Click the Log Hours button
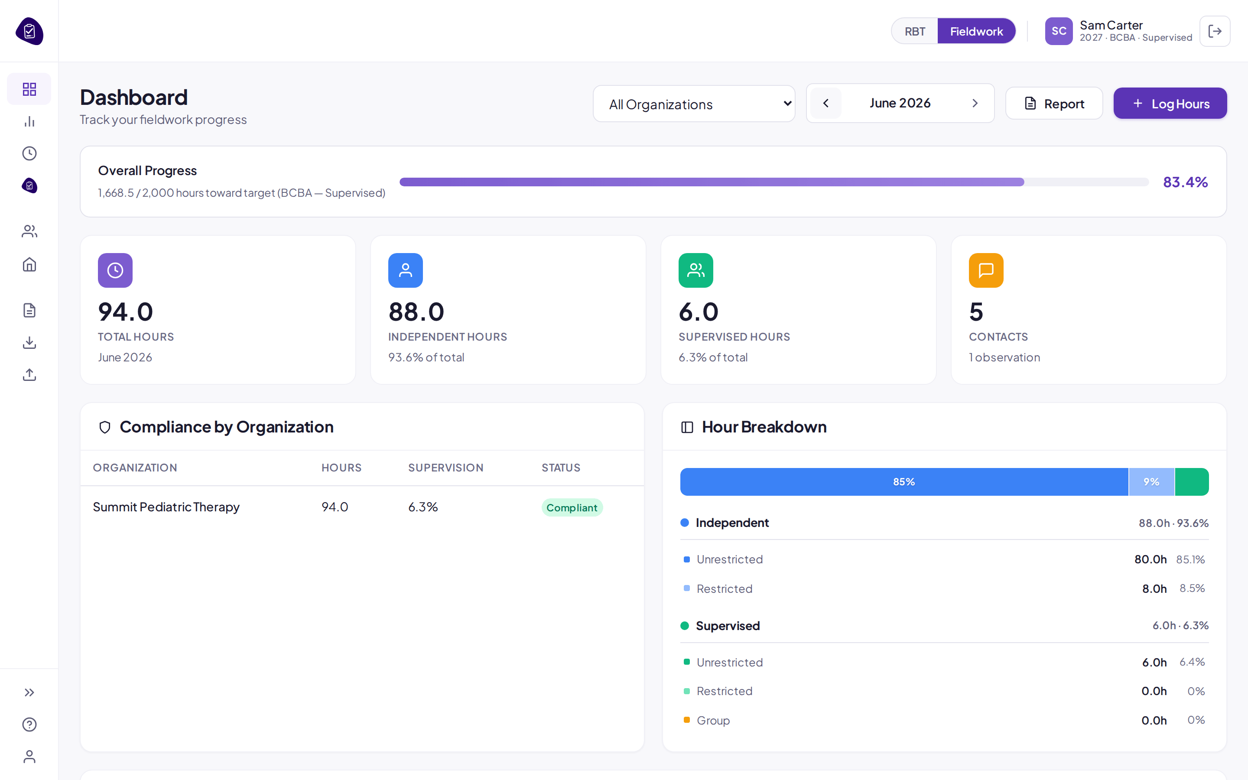The height and width of the screenshot is (780, 1248). click(1170, 104)
